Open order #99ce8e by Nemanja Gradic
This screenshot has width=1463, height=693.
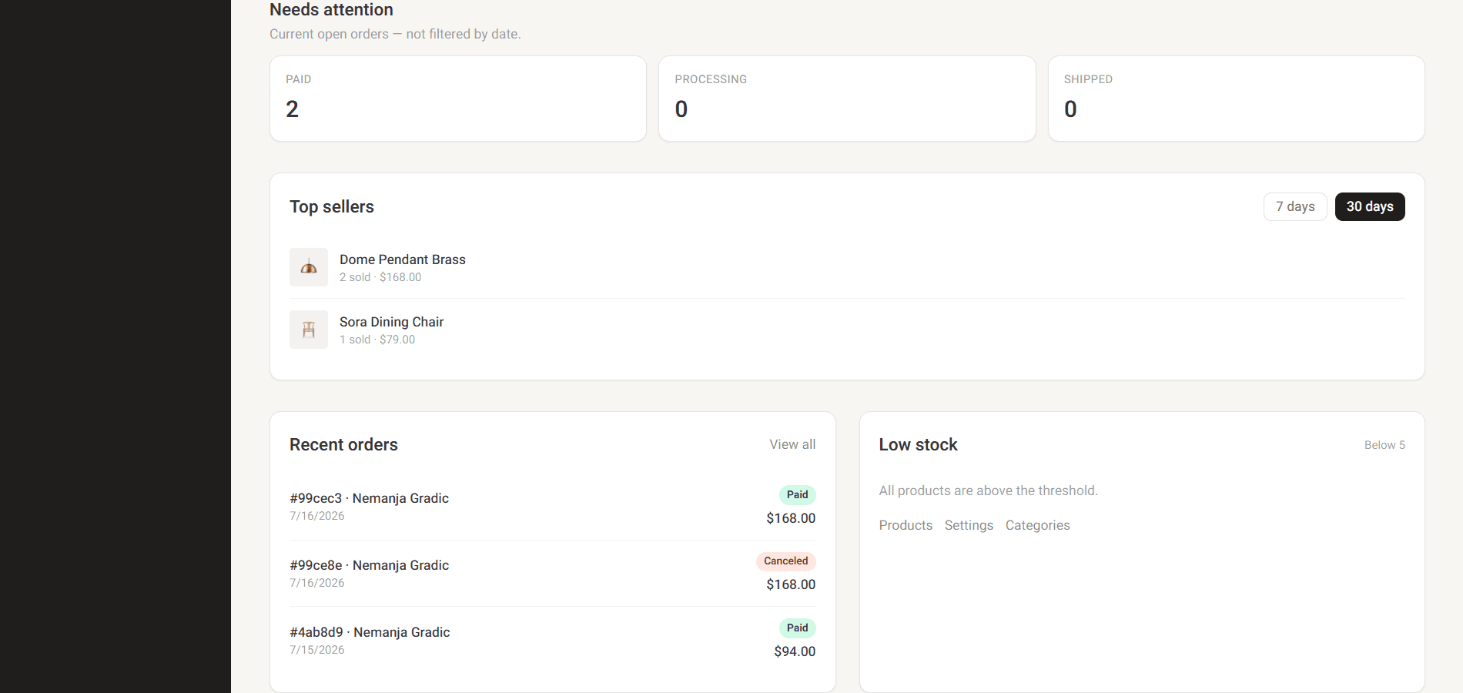(x=553, y=574)
